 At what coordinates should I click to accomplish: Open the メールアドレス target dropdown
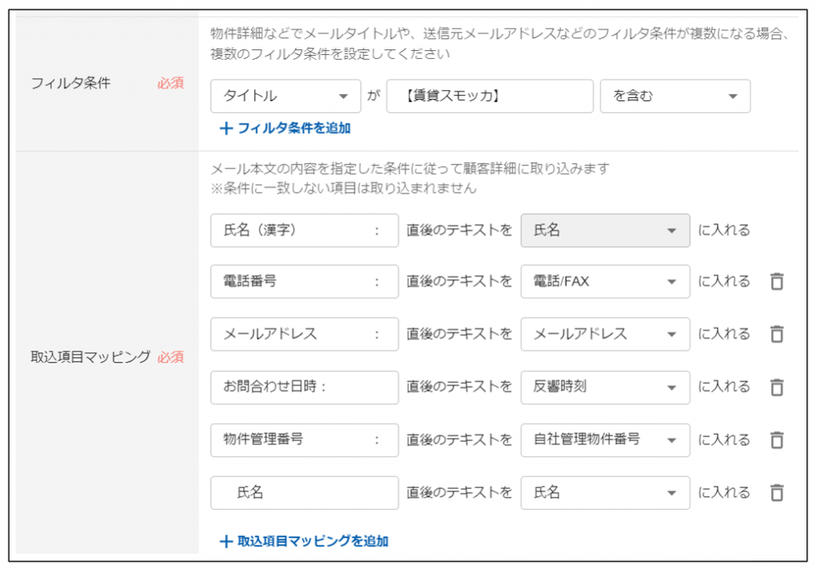pos(606,334)
